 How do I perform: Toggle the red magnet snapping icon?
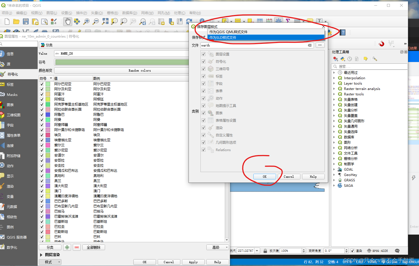click(381, 44)
